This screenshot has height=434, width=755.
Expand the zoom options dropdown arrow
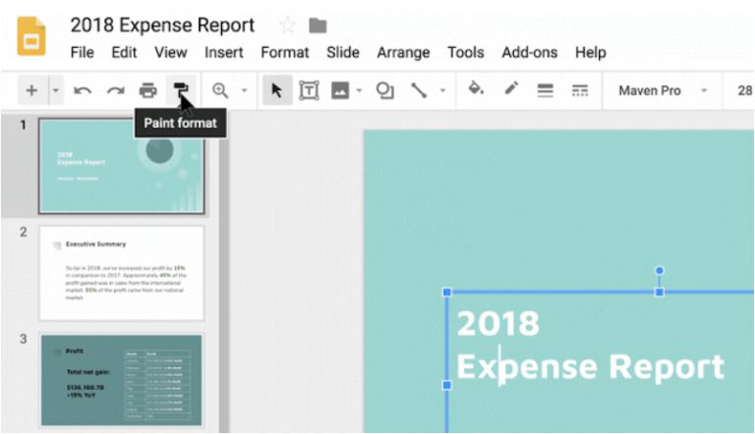coord(244,90)
